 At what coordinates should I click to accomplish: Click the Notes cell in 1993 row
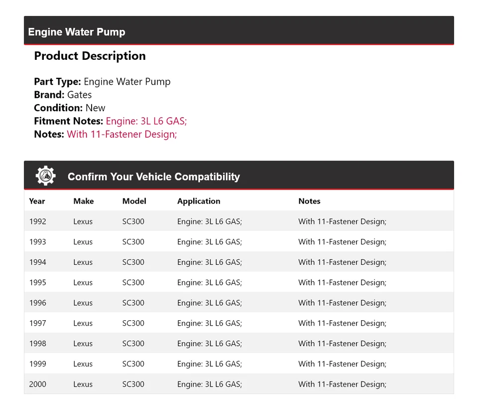342,242
